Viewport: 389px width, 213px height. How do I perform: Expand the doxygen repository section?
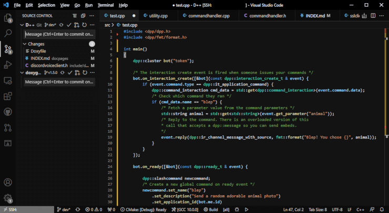22,73
